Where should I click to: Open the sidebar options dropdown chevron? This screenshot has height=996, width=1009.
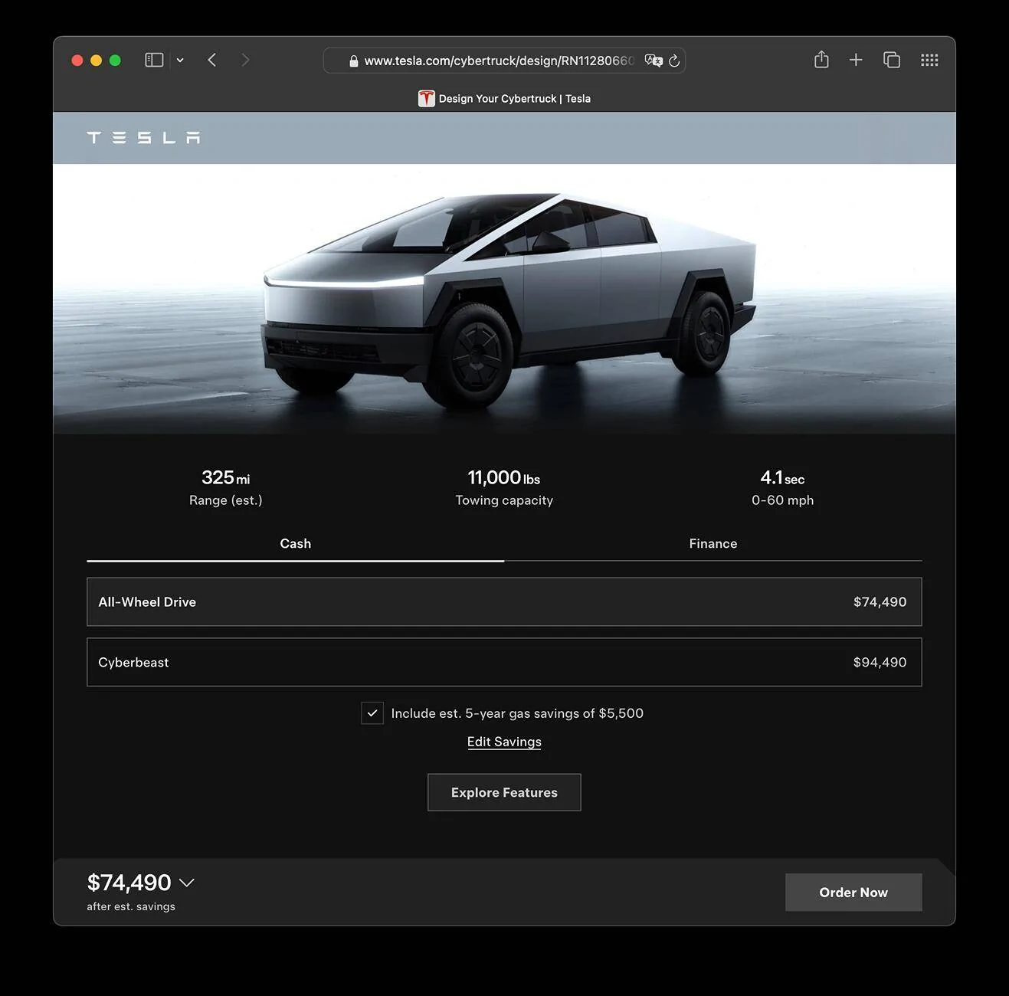180,60
